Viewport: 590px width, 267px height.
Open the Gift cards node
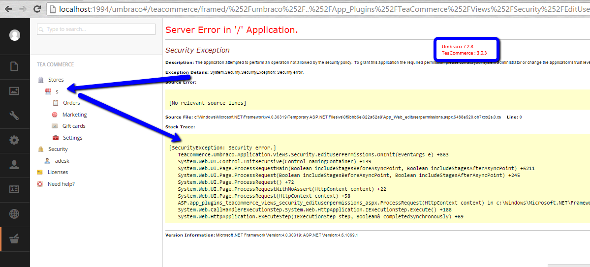pos(74,126)
